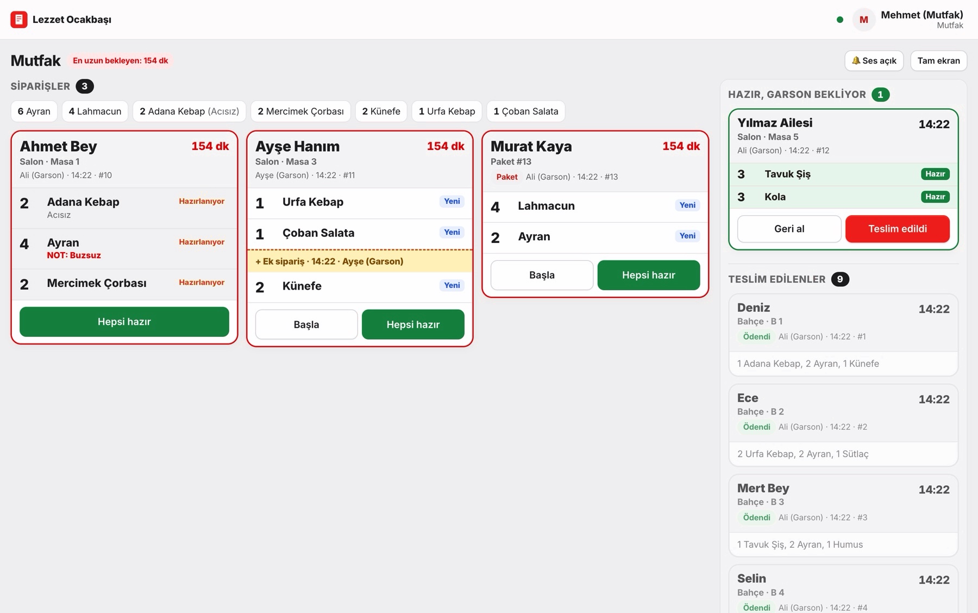
Task: Click the green online status dot
Action: point(840,20)
